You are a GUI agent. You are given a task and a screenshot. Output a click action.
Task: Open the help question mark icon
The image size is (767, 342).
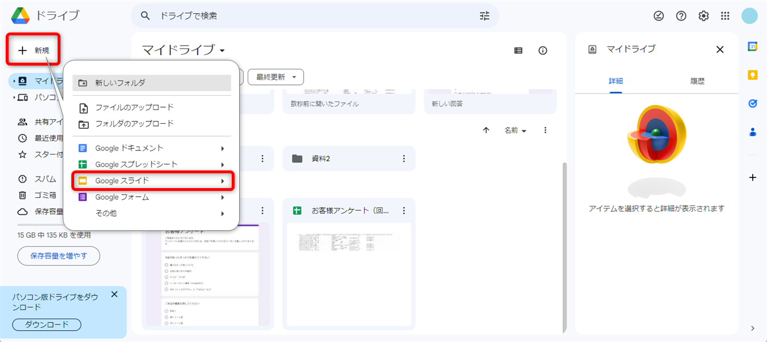click(x=681, y=16)
